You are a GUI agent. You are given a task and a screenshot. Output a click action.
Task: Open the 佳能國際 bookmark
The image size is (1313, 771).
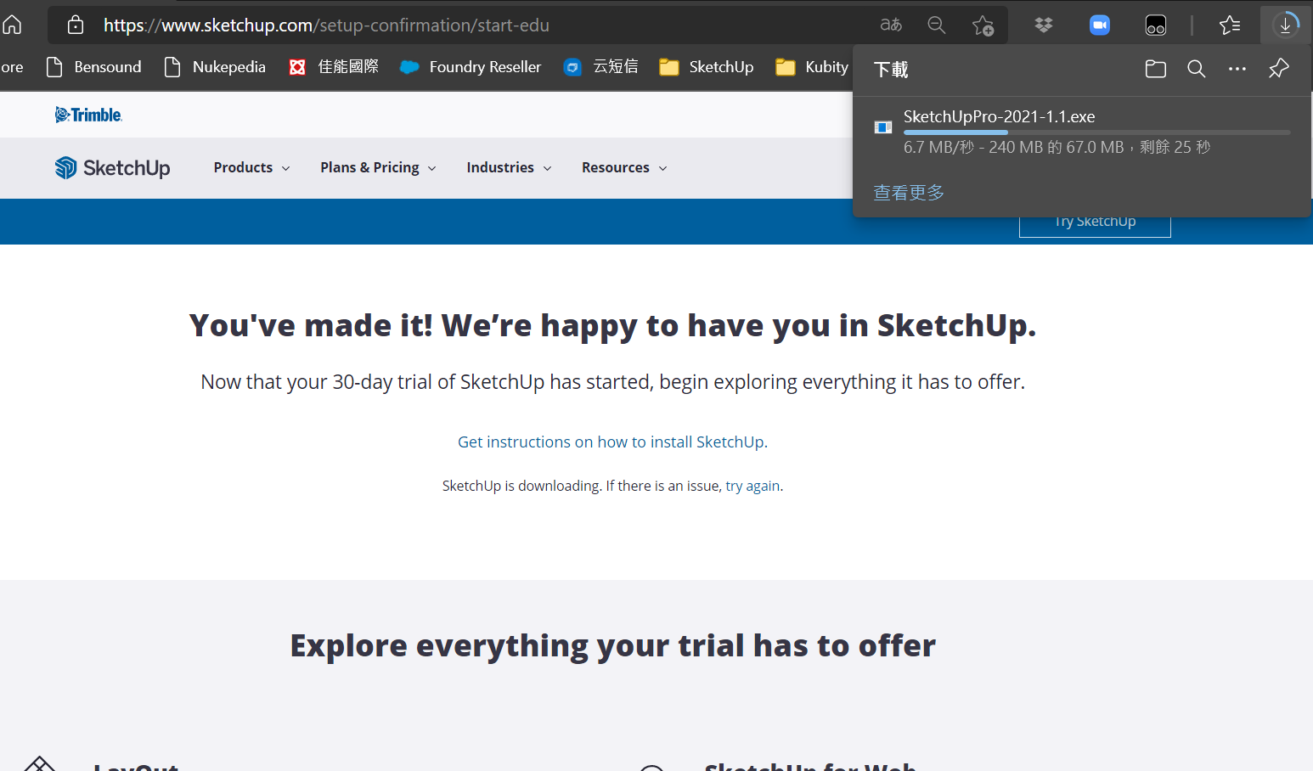coord(334,67)
